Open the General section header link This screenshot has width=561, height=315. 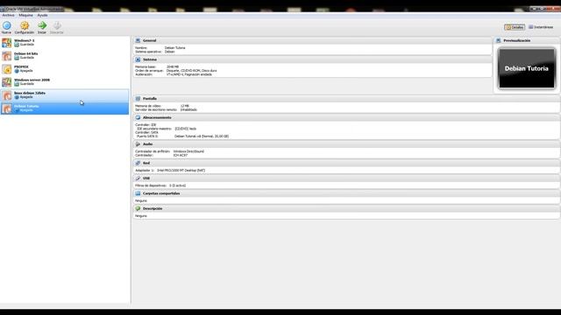[x=150, y=41]
